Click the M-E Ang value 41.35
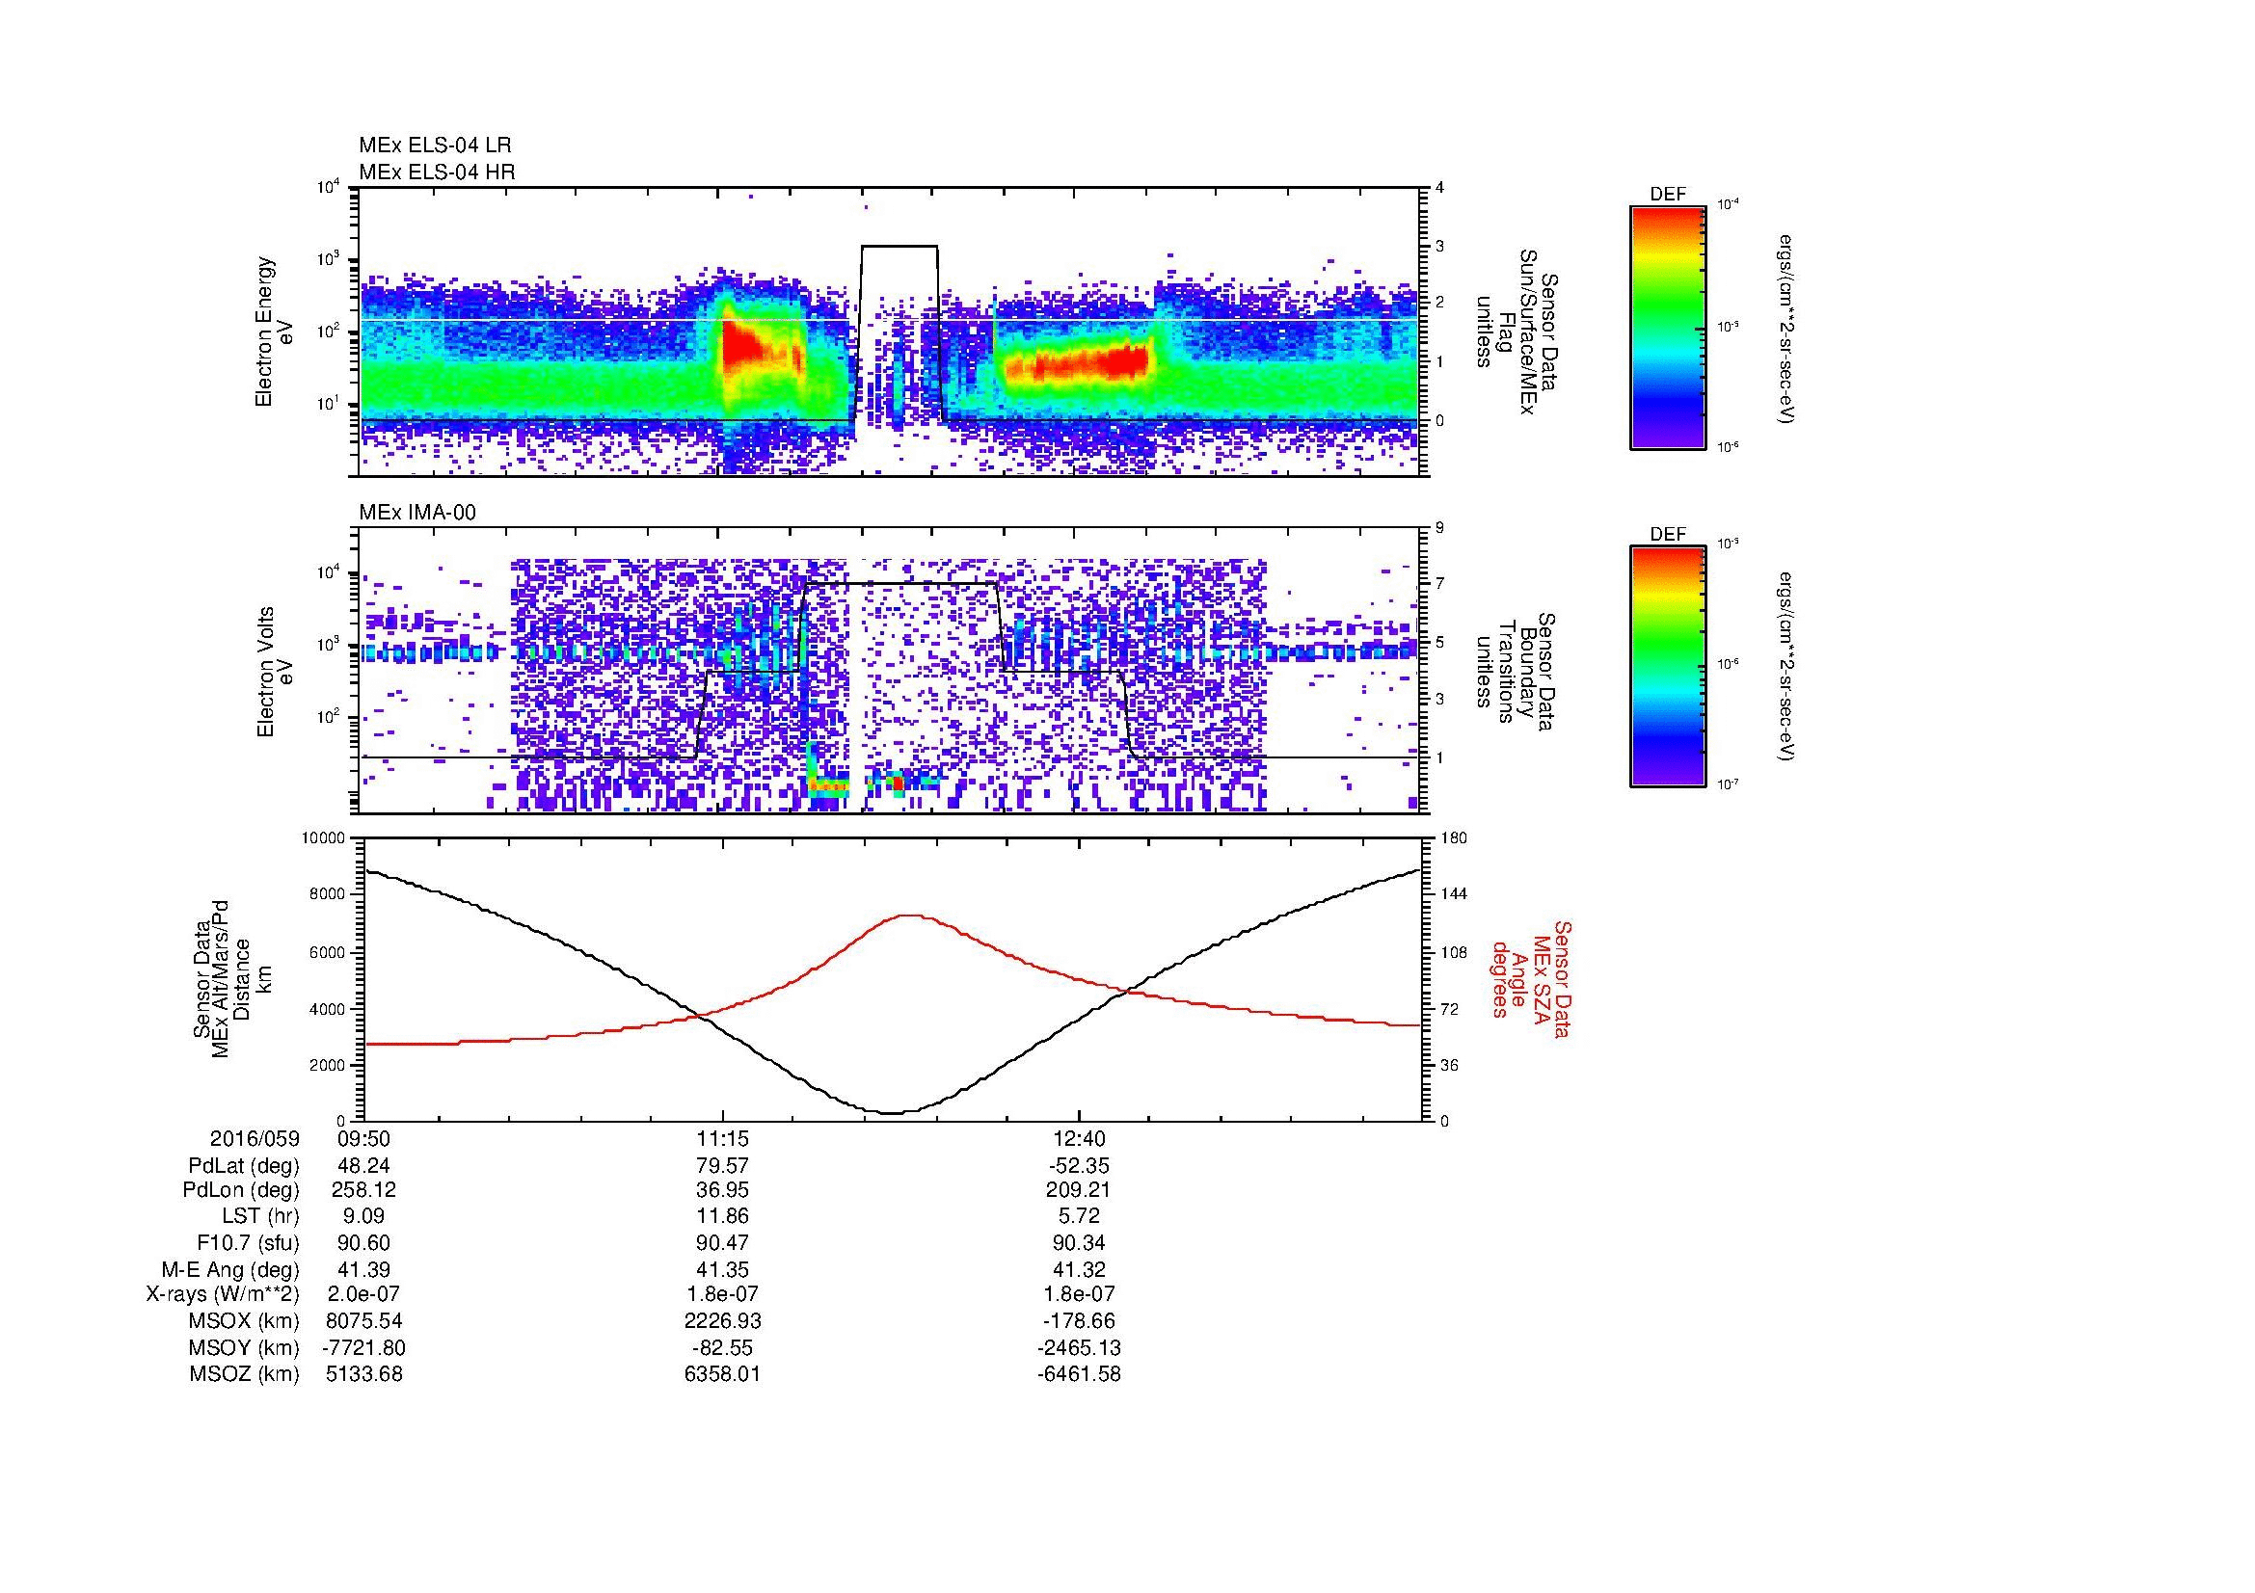The height and width of the screenshot is (1593, 2255). click(722, 1268)
